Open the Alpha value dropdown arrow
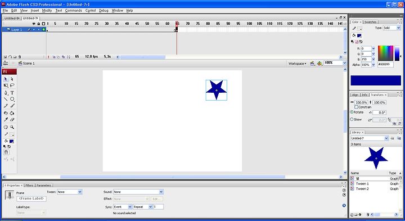 (x=373, y=65)
